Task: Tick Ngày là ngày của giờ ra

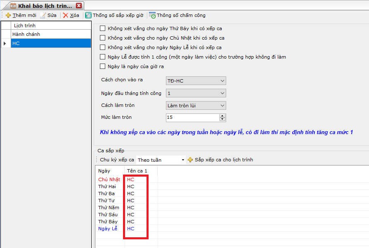Action: click(103, 66)
